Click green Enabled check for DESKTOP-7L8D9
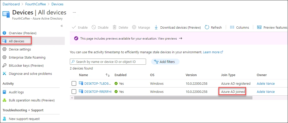This screenshot has height=123, width=288. click(116, 84)
